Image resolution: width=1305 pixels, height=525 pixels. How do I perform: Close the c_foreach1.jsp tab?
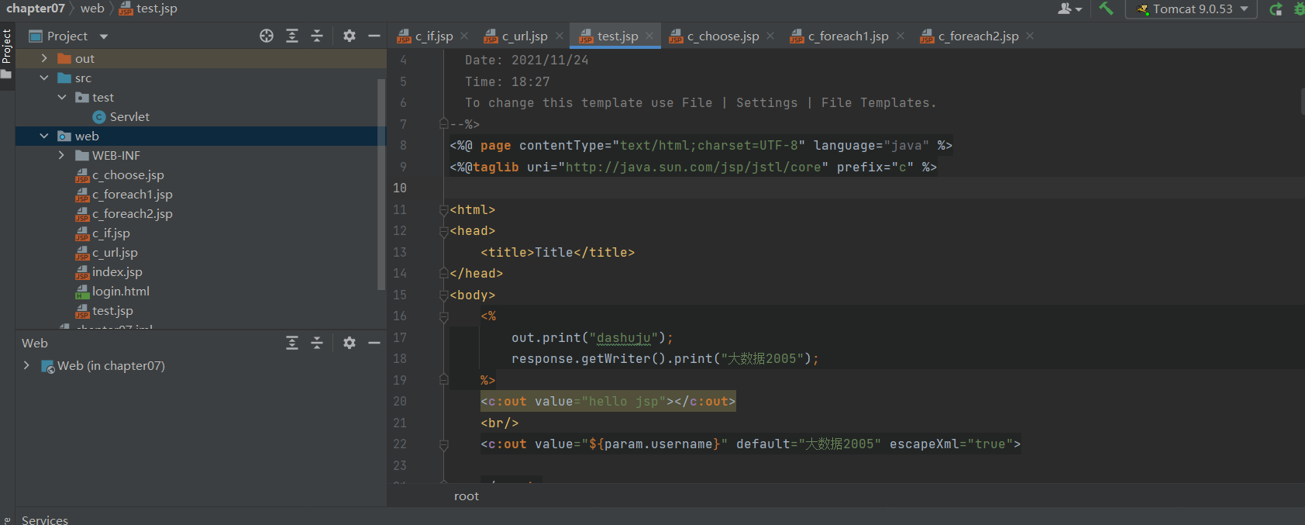pos(900,36)
